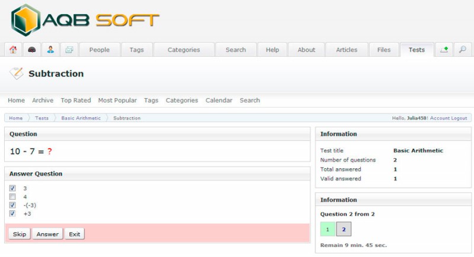The width and height of the screenshot is (474, 257).
Task: Open the user profile icon tab
Action: pos(50,50)
